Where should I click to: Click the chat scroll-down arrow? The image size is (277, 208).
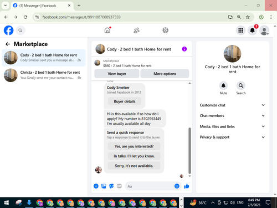tap(189, 176)
